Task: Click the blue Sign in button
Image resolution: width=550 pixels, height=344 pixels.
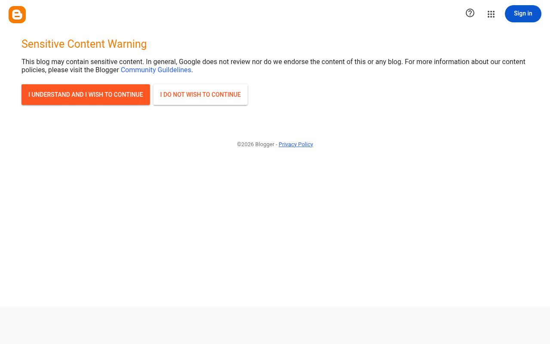Action: 523,14
